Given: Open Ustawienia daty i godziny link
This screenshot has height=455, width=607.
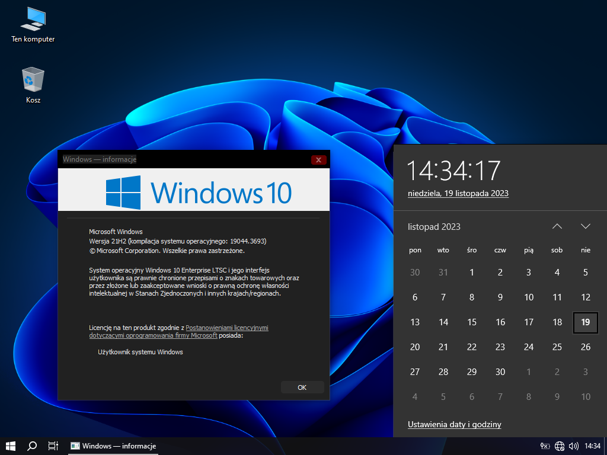Looking at the screenshot, I should click(454, 424).
